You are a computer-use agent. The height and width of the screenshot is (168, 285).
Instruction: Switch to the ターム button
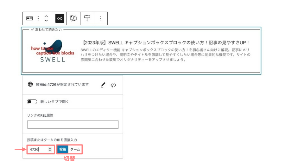pyautogui.click(x=75, y=149)
